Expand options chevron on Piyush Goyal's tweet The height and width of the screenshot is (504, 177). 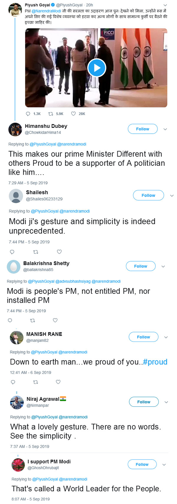click(x=165, y=5)
